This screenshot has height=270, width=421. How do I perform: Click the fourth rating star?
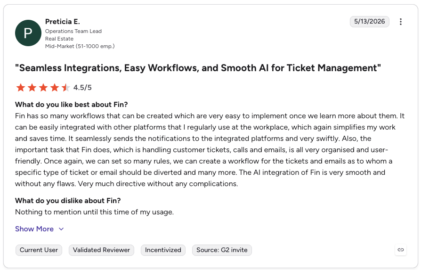coord(55,88)
